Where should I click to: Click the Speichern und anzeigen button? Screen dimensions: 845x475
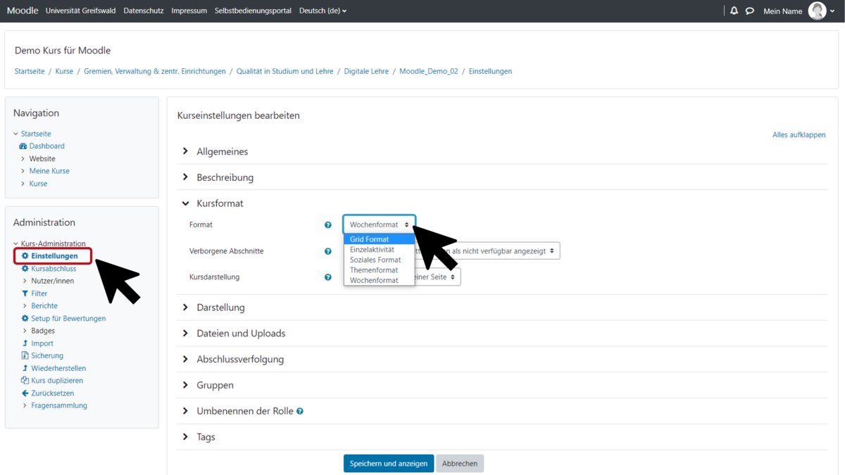(x=388, y=463)
